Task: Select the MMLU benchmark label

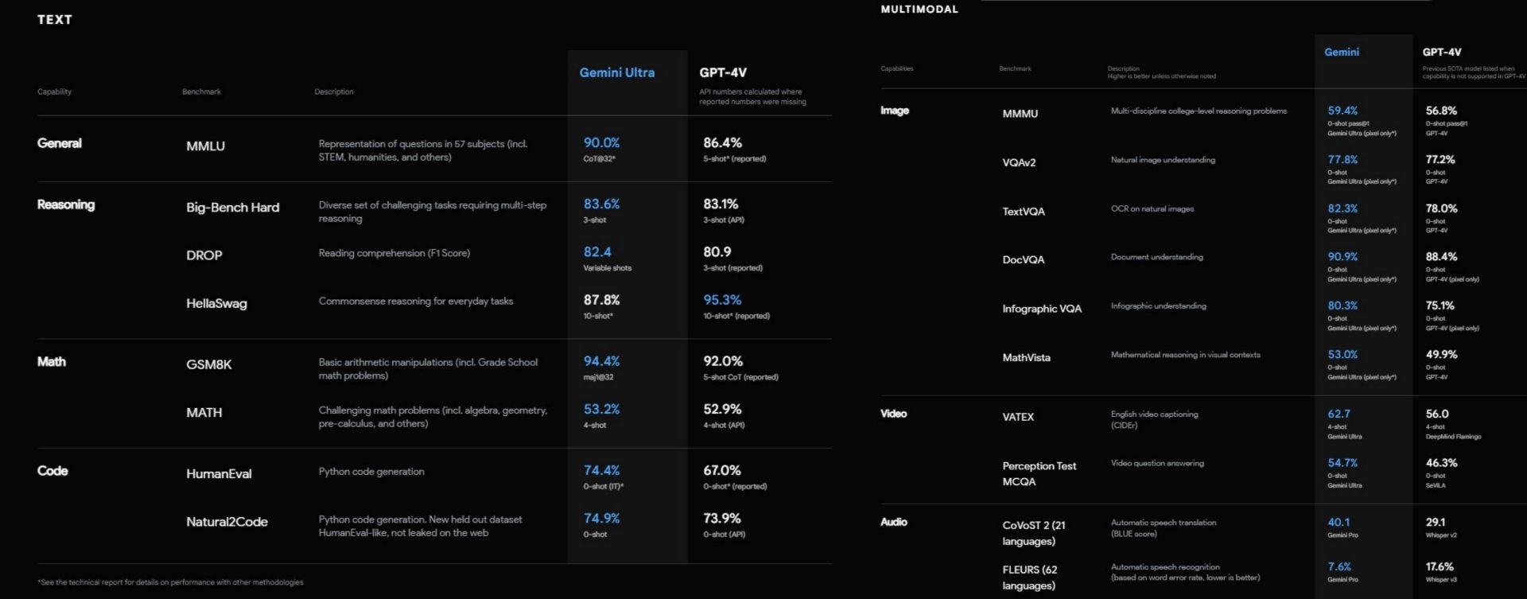Action: coord(205,146)
